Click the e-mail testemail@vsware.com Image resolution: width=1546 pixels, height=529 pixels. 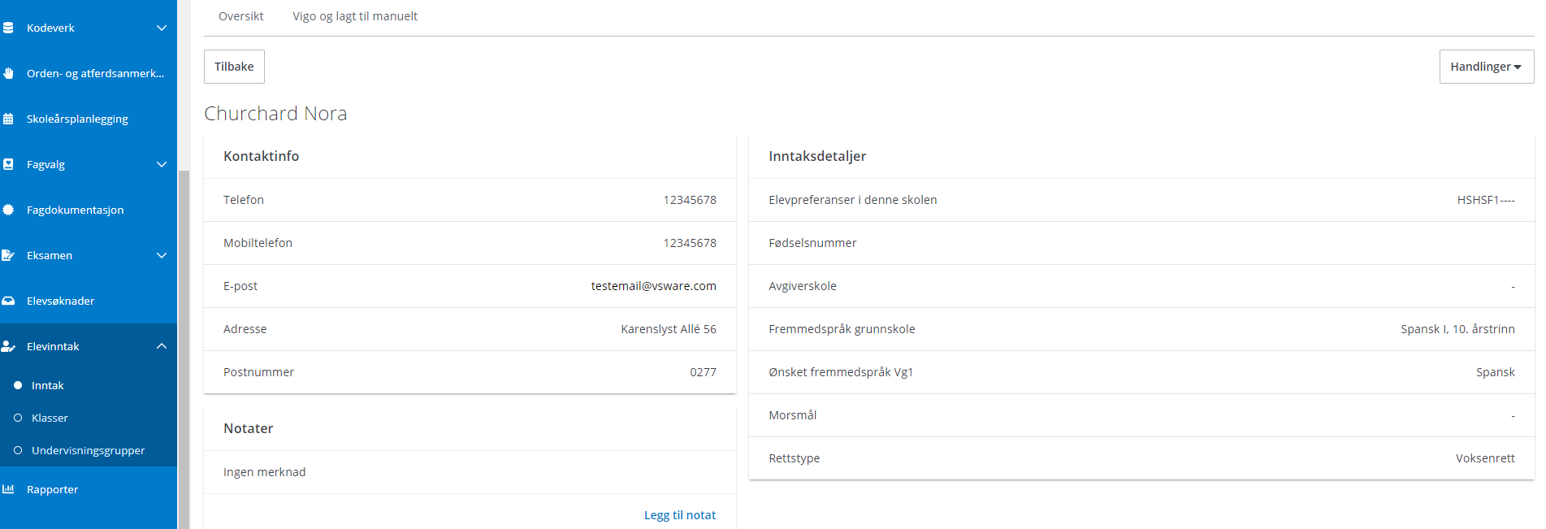(x=654, y=286)
